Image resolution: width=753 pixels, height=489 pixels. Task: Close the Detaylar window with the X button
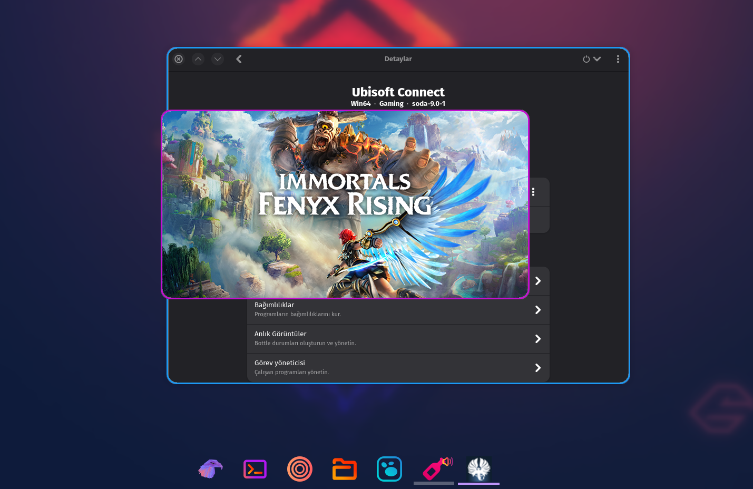[179, 59]
